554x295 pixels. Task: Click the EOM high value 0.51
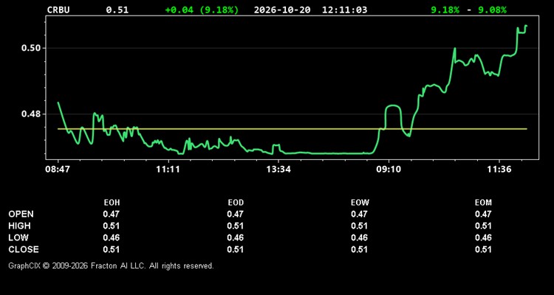(x=483, y=226)
